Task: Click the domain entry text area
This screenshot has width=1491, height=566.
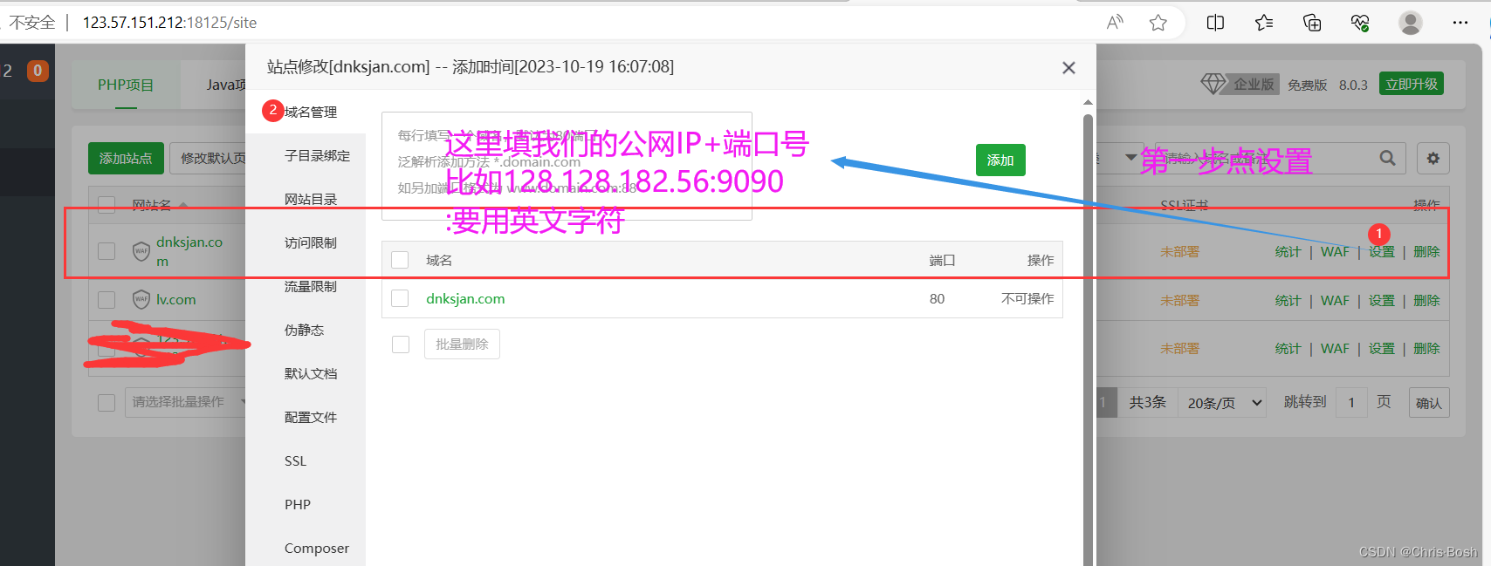Action: coord(567,166)
